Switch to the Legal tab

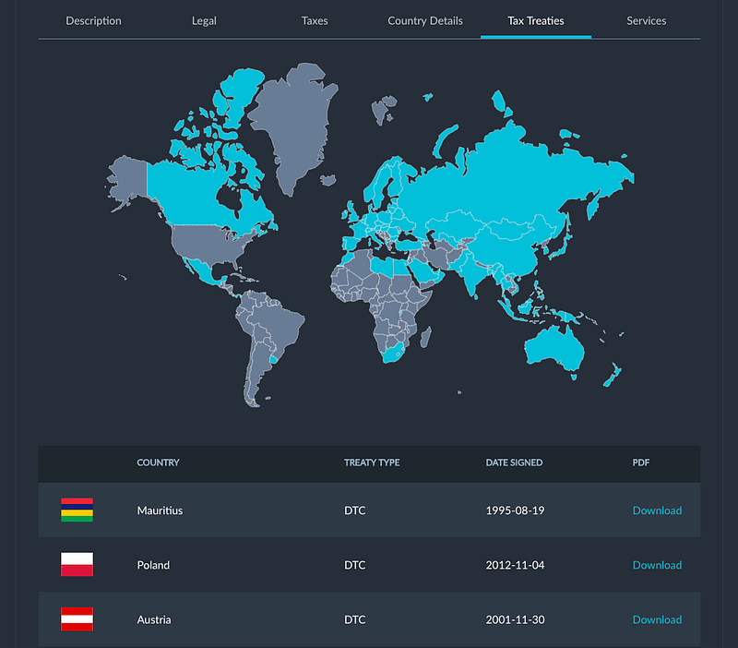pyautogui.click(x=204, y=20)
